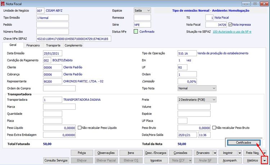Click the Cliente code field
Screen dimensions: 270x165
pyautogui.click(x=53, y=68)
